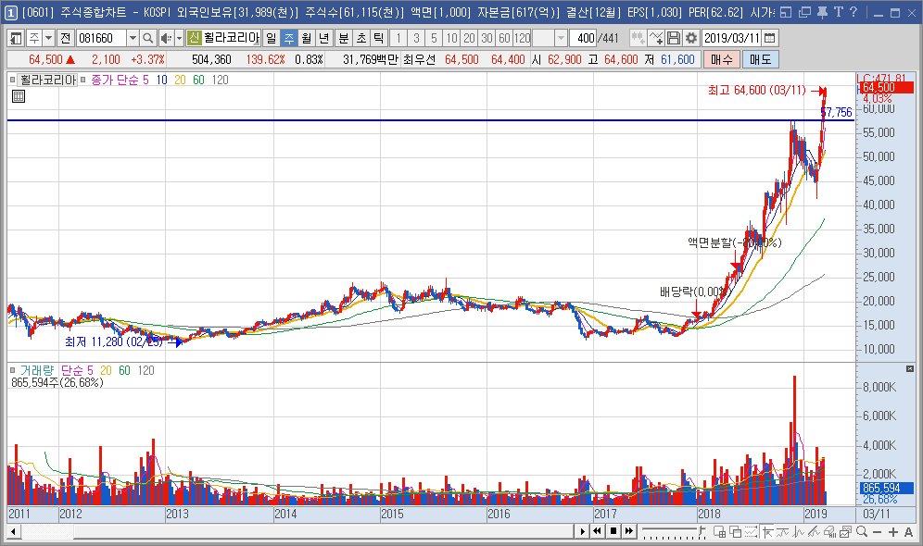Select daily 일 period
This screenshot has height=546, width=923.
pyautogui.click(x=271, y=38)
